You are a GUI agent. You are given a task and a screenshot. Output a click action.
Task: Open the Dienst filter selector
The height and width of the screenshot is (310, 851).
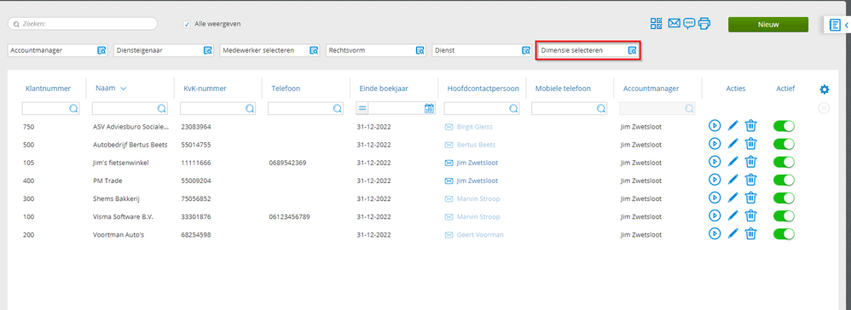click(x=526, y=50)
